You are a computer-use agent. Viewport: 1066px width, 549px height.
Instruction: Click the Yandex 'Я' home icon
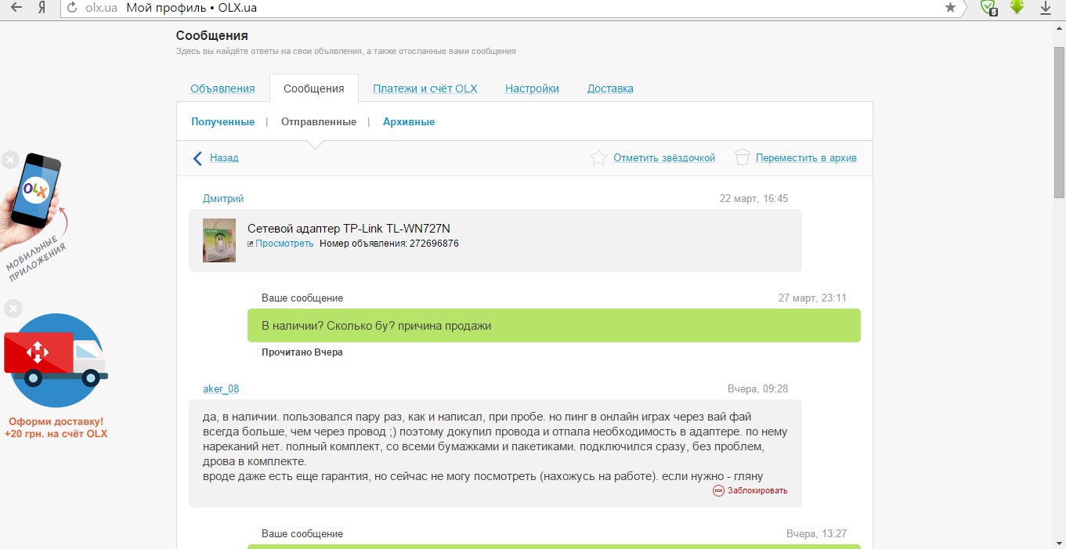(41, 8)
